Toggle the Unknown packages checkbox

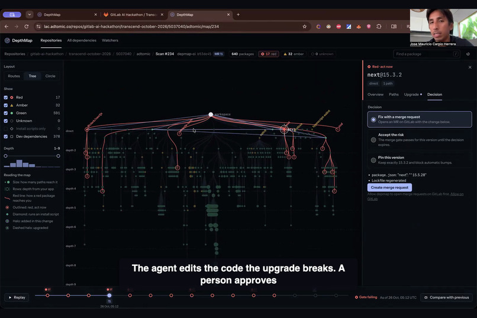click(6, 121)
